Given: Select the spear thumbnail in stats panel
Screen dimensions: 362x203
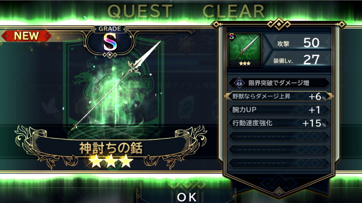Looking at the screenshot, I should 245,50.
